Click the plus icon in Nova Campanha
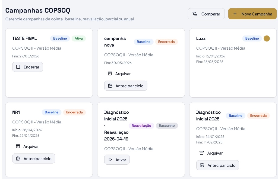This screenshot has height=179, width=278. (235, 14)
